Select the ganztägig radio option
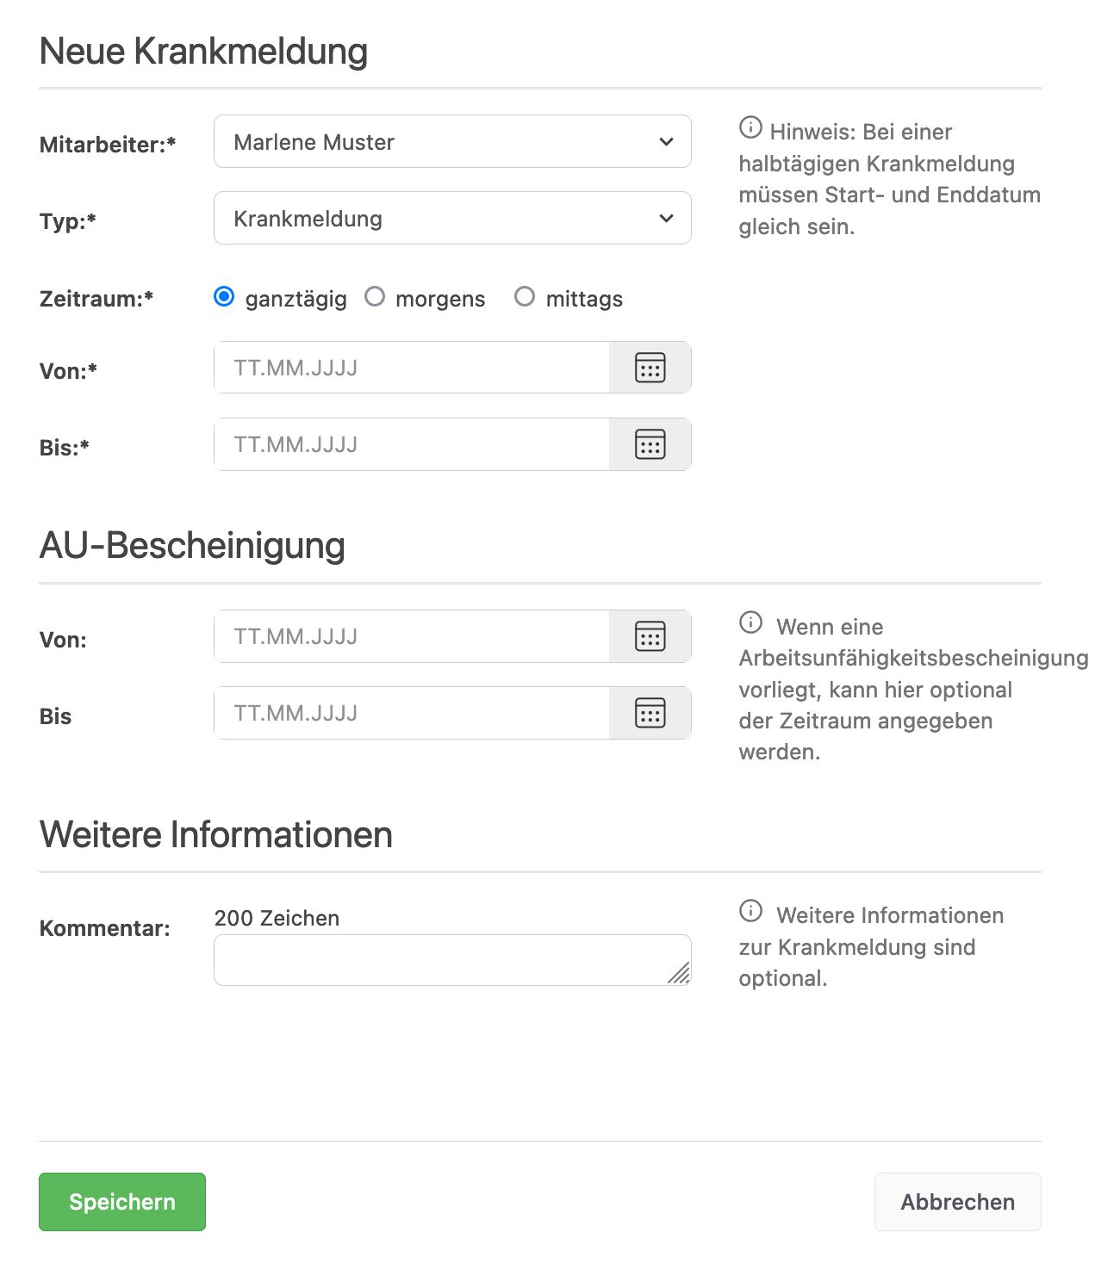Viewport: 1120px width, 1276px height. 224,297
